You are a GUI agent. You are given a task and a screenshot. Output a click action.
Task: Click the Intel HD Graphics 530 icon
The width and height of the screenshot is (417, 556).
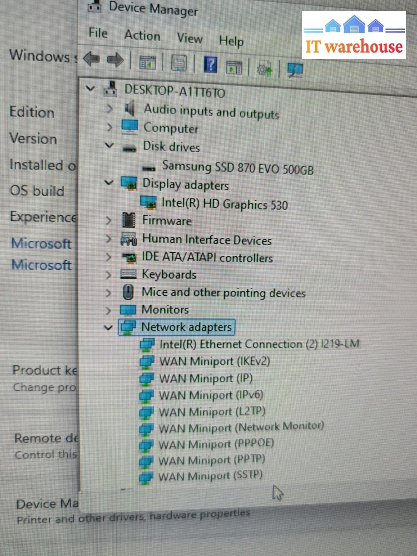click(148, 202)
